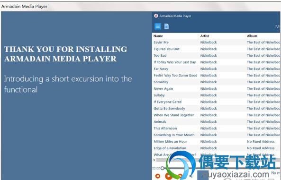Open the playlist list view icon
This screenshot has width=281, height=180.
pos(158,26)
